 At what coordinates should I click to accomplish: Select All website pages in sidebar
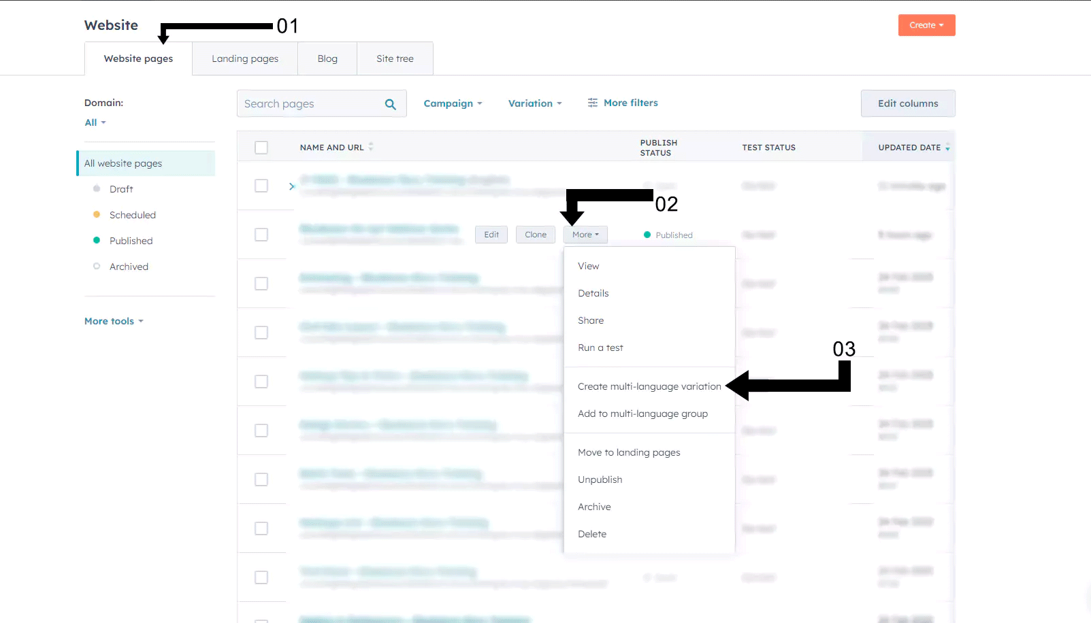(146, 163)
